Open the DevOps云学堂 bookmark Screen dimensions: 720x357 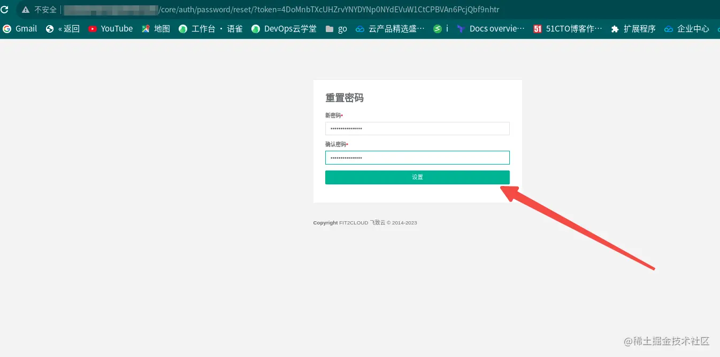[x=284, y=29]
